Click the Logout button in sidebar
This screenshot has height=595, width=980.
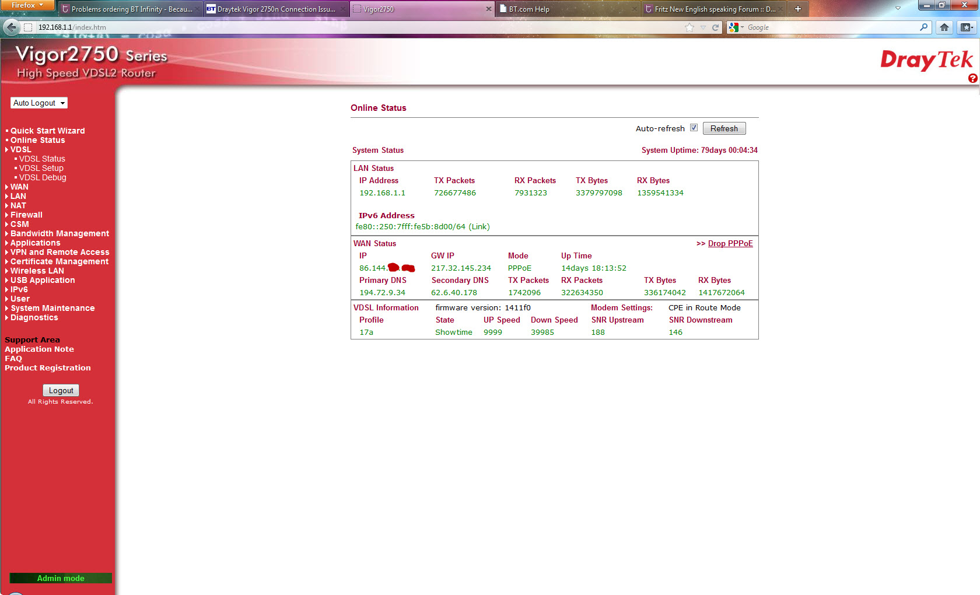pyautogui.click(x=61, y=390)
